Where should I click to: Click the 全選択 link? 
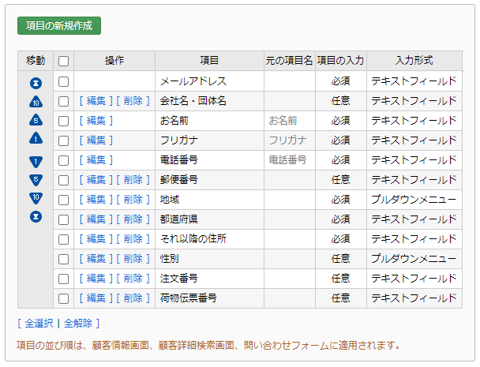tap(39, 324)
